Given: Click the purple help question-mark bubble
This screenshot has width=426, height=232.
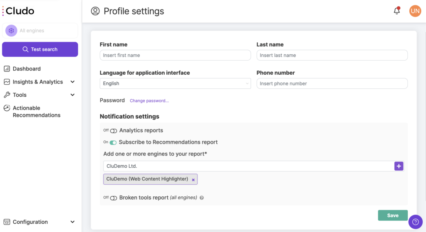Looking at the screenshot, I should [416, 222].
